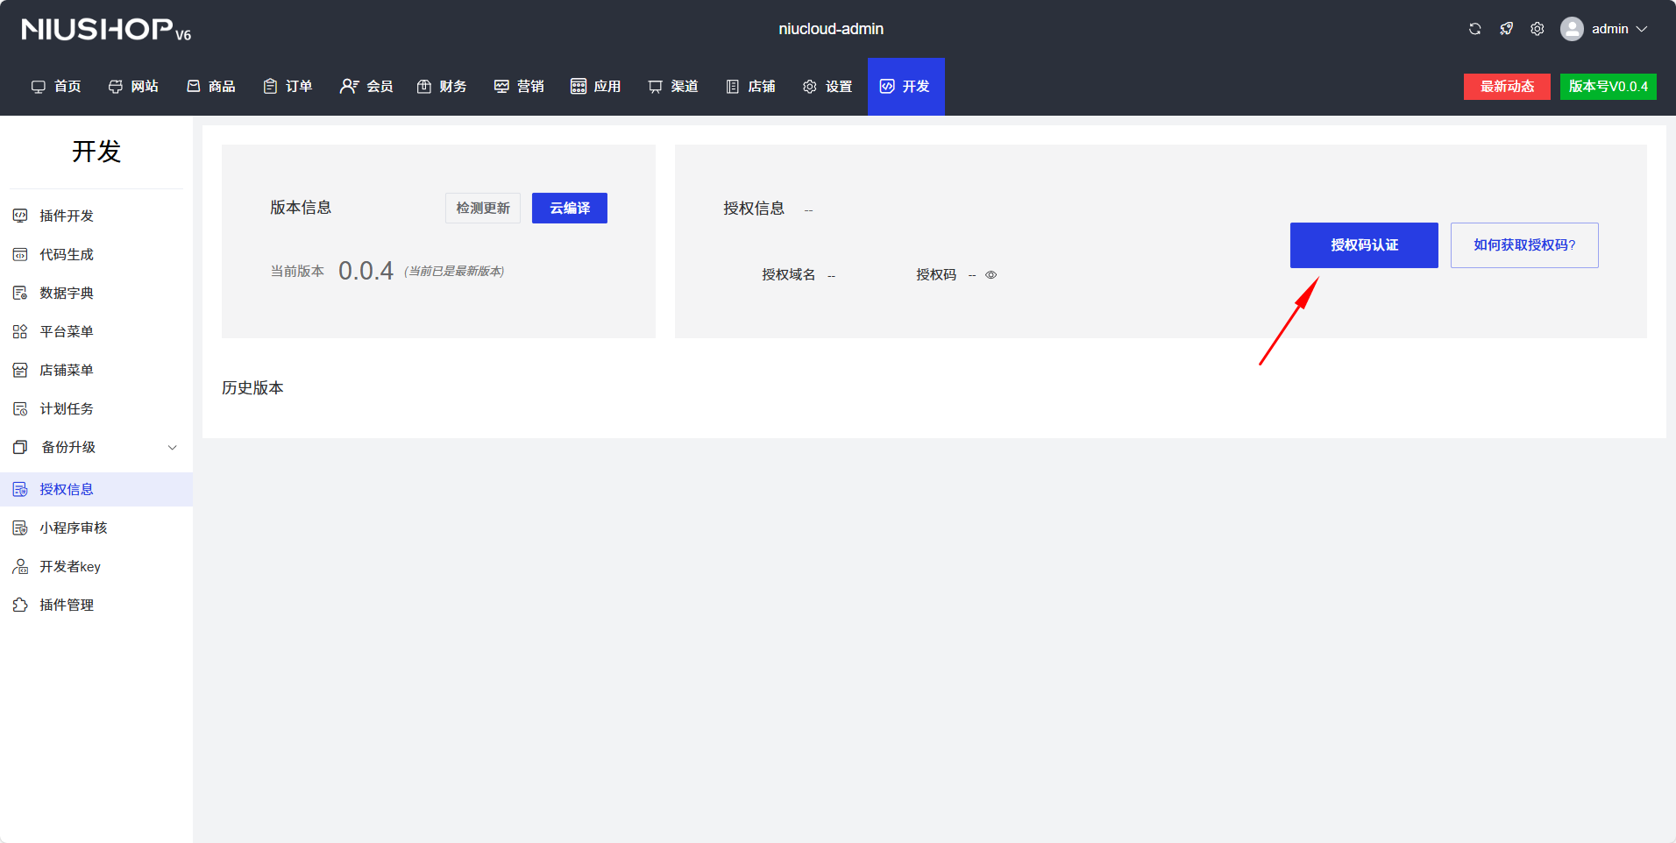This screenshot has width=1676, height=843.
Task: Open the 如何获取授权码? help link
Action: [1523, 245]
